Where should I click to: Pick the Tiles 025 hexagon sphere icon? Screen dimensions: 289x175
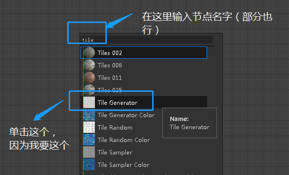89,90
